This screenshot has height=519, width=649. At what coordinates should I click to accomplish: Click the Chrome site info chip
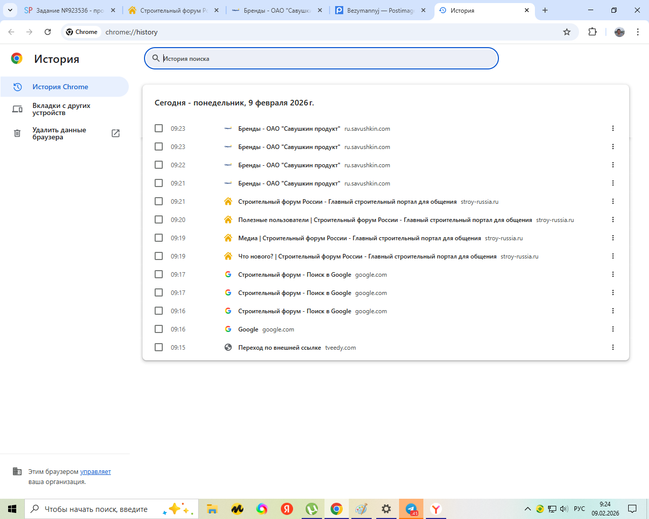[82, 32]
